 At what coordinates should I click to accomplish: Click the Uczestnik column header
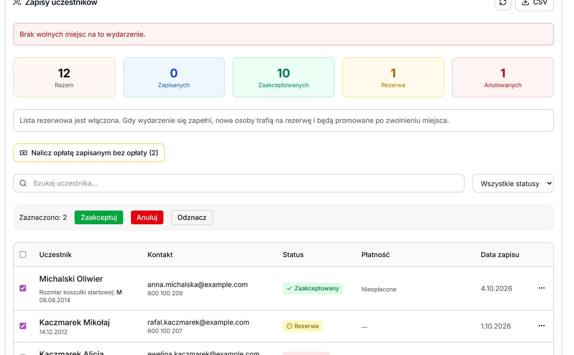tap(55, 255)
